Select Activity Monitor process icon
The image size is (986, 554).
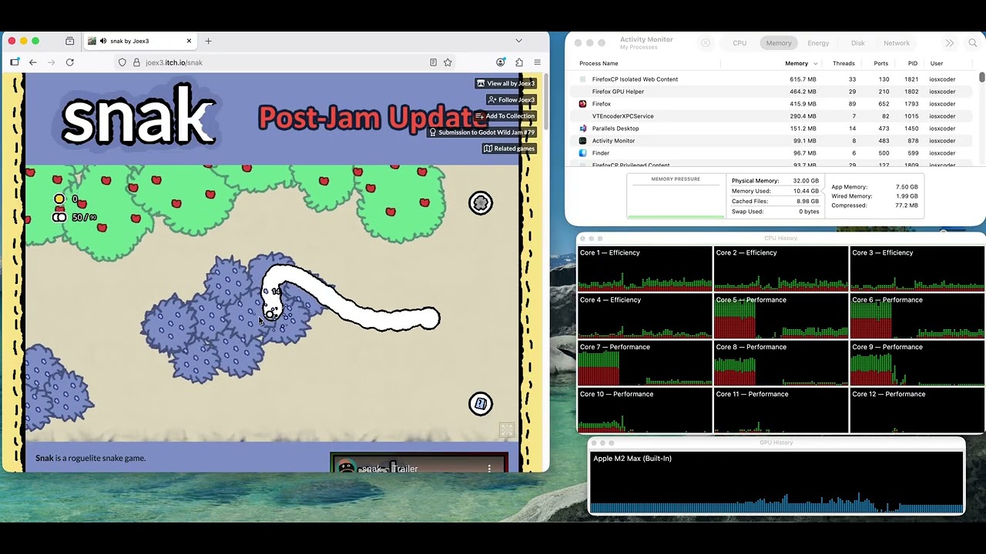(x=583, y=141)
